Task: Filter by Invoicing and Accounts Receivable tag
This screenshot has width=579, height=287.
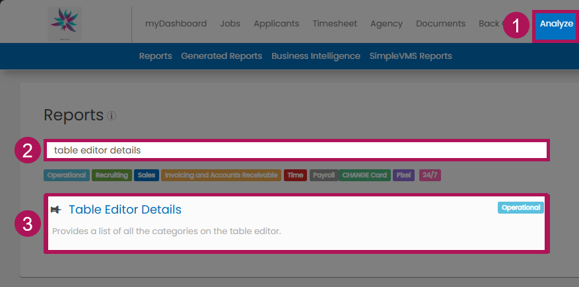Action: point(221,175)
